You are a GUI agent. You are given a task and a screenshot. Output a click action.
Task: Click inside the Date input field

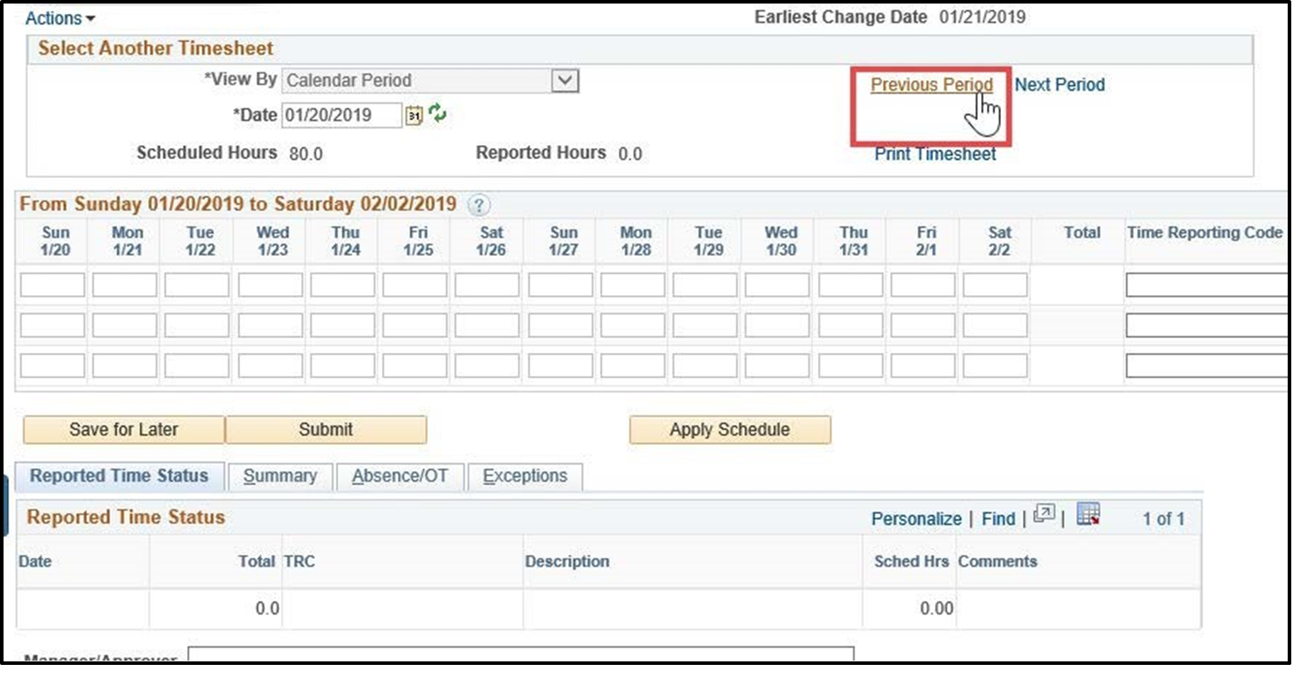[340, 114]
